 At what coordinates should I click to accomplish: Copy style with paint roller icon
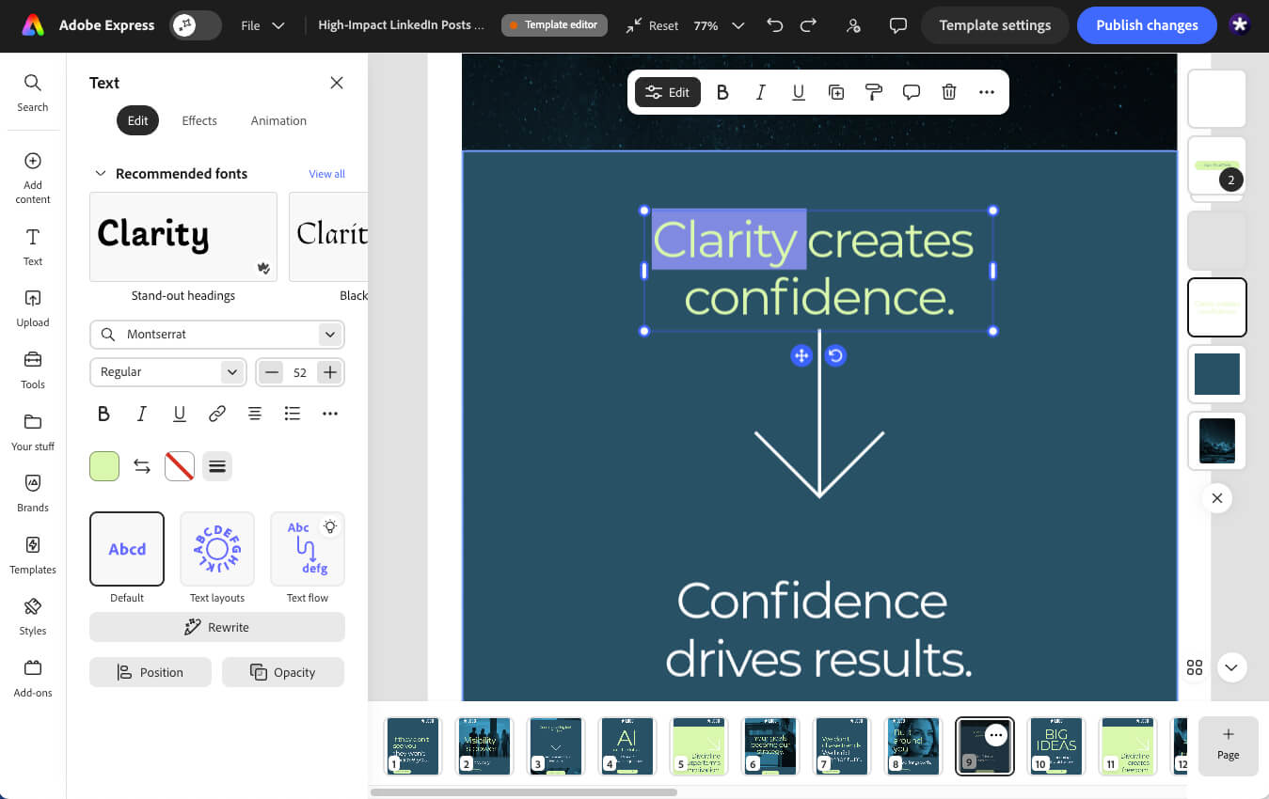[x=873, y=92]
